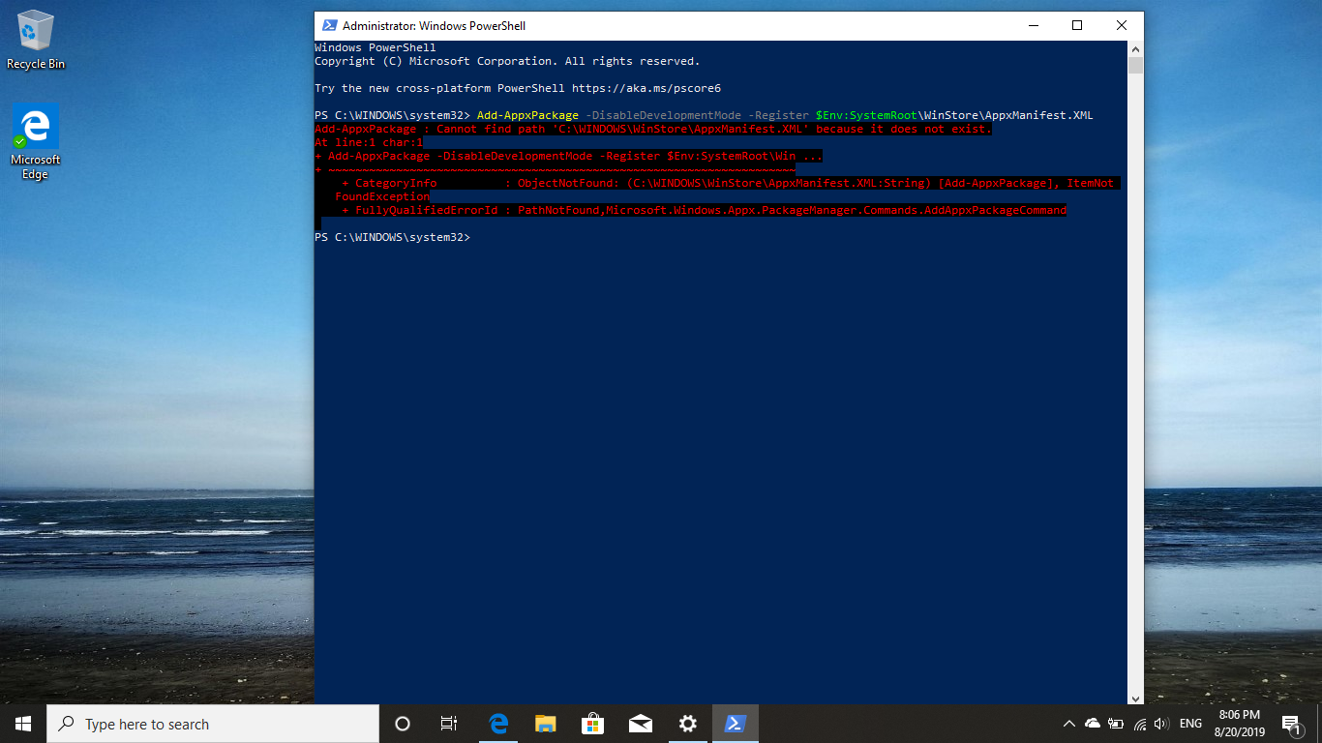
Task: Open the Mail app from the taskbar
Action: pos(641,724)
